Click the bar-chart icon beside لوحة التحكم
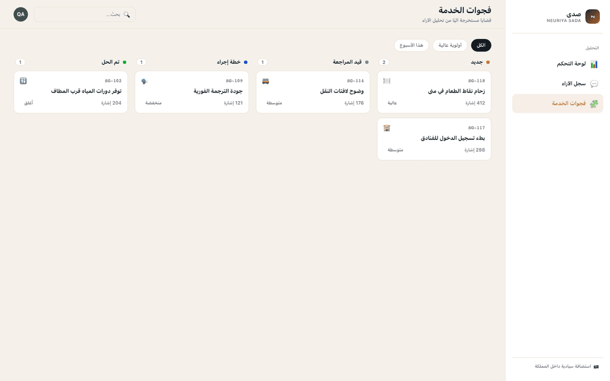 [x=594, y=64]
